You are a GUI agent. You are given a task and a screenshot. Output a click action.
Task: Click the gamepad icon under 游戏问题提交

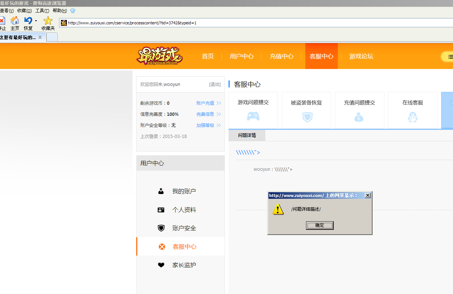[253, 117]
